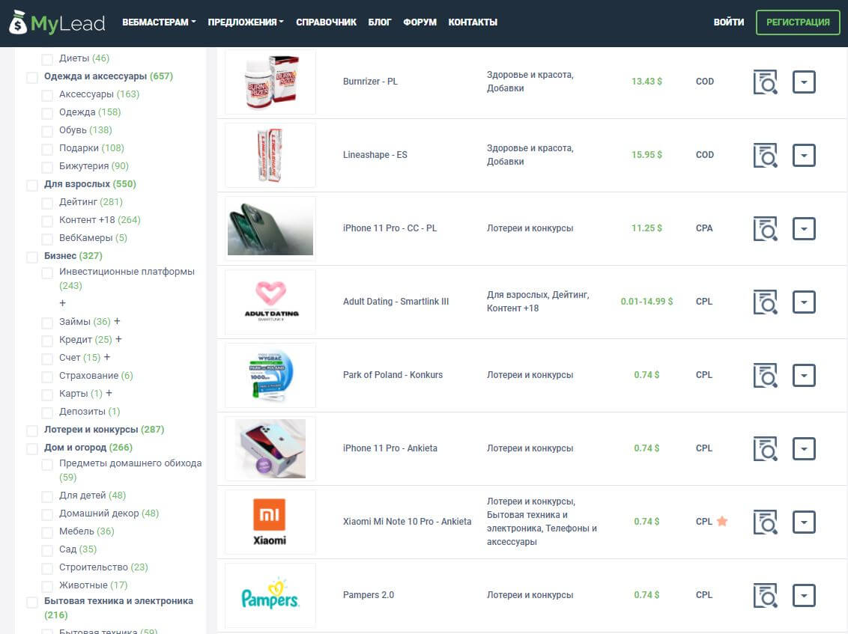Check the Для взрослых (550) category

click(x=32, y=185)
